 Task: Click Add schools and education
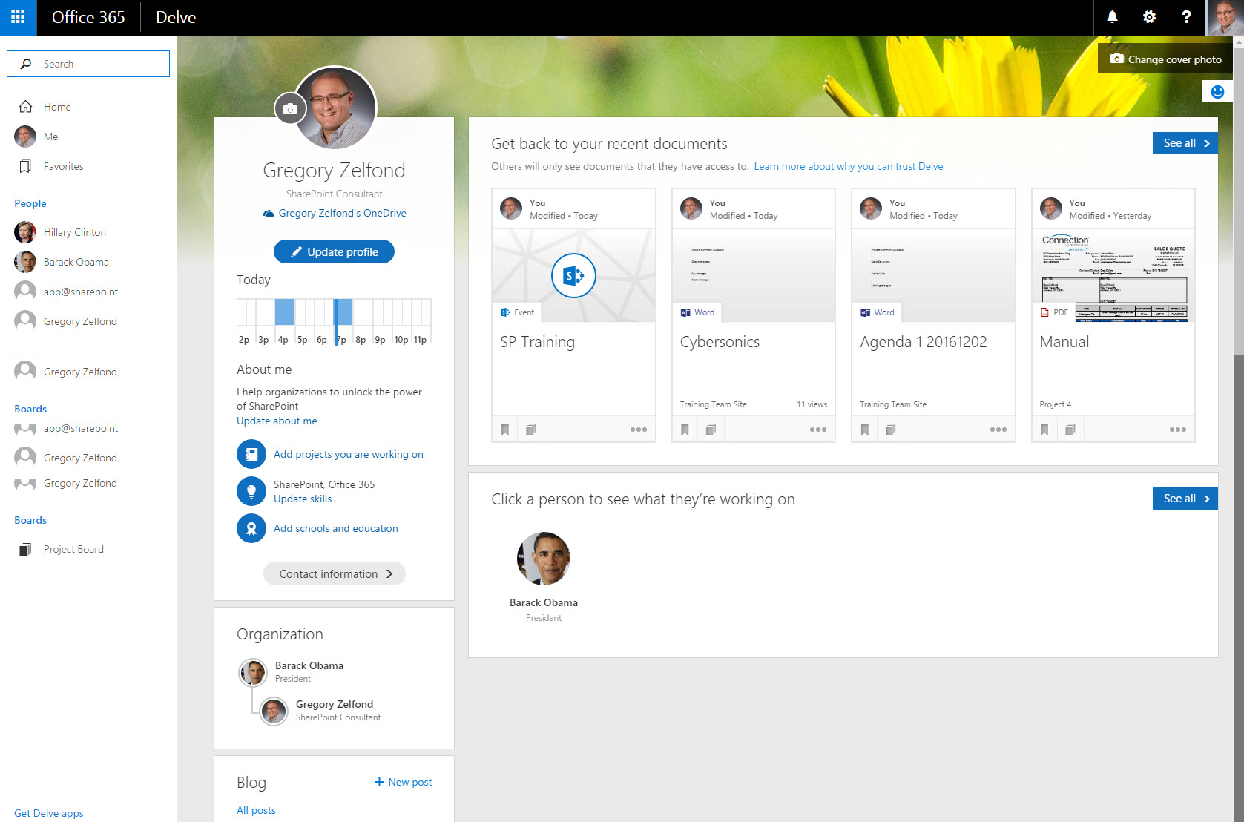click(336, 528)
